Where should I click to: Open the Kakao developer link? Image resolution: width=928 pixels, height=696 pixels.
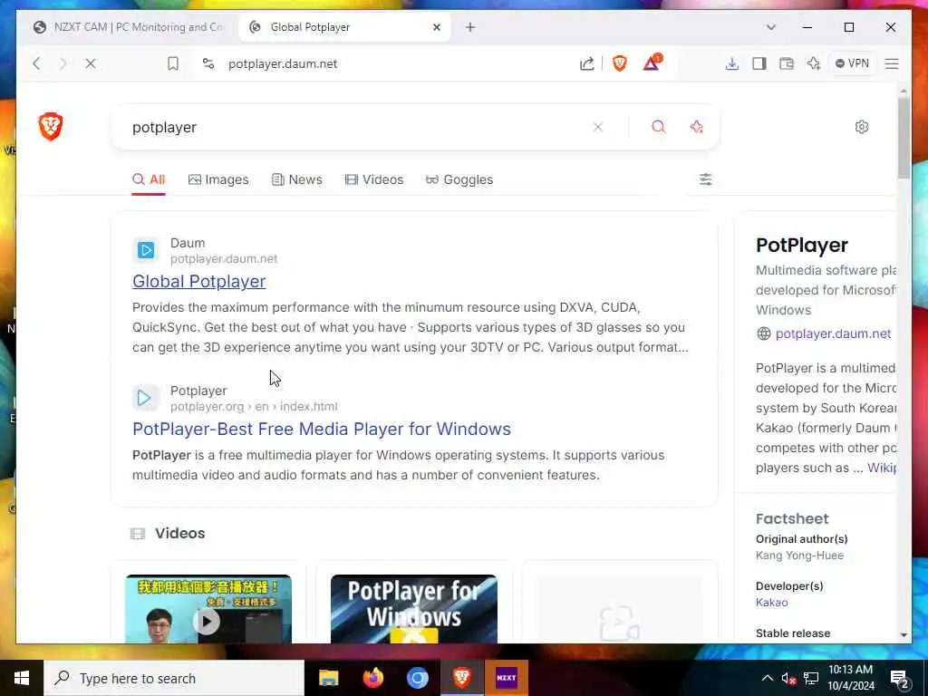coord(772,602)
